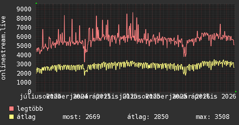Image resolution: width=239 pixels, height=125 pixels.
Task: Click the 2000 y-axis label
Action: (x=24, y=73)
